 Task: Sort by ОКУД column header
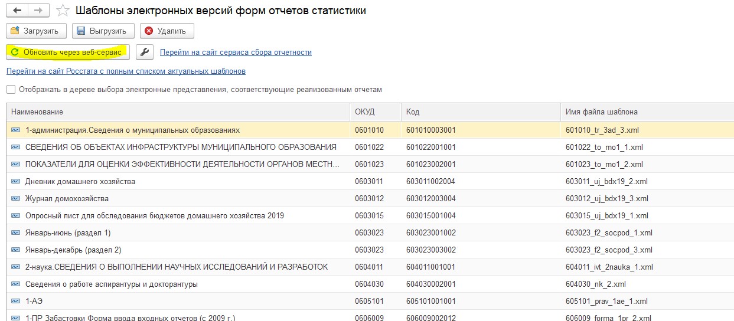[x=376, y=112]
